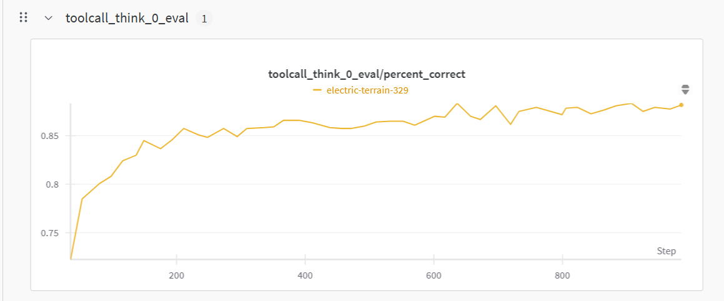The image size is (724, 301).
Task: Click the line's highest peak near step 640
Action: click(457, 103)
